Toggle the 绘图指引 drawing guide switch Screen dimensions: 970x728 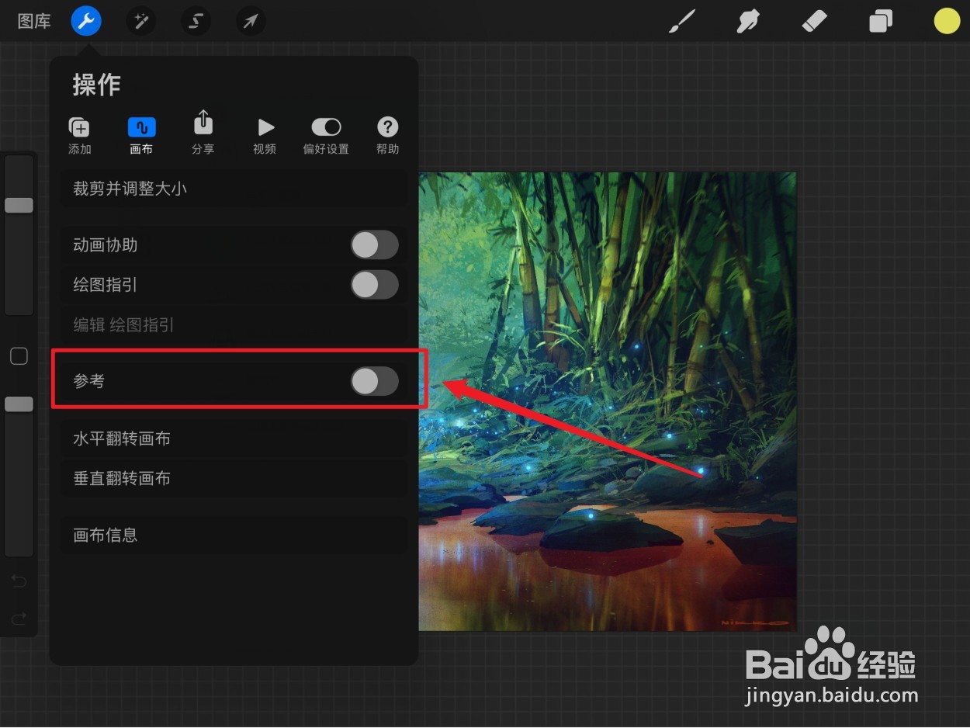point(375,285)
